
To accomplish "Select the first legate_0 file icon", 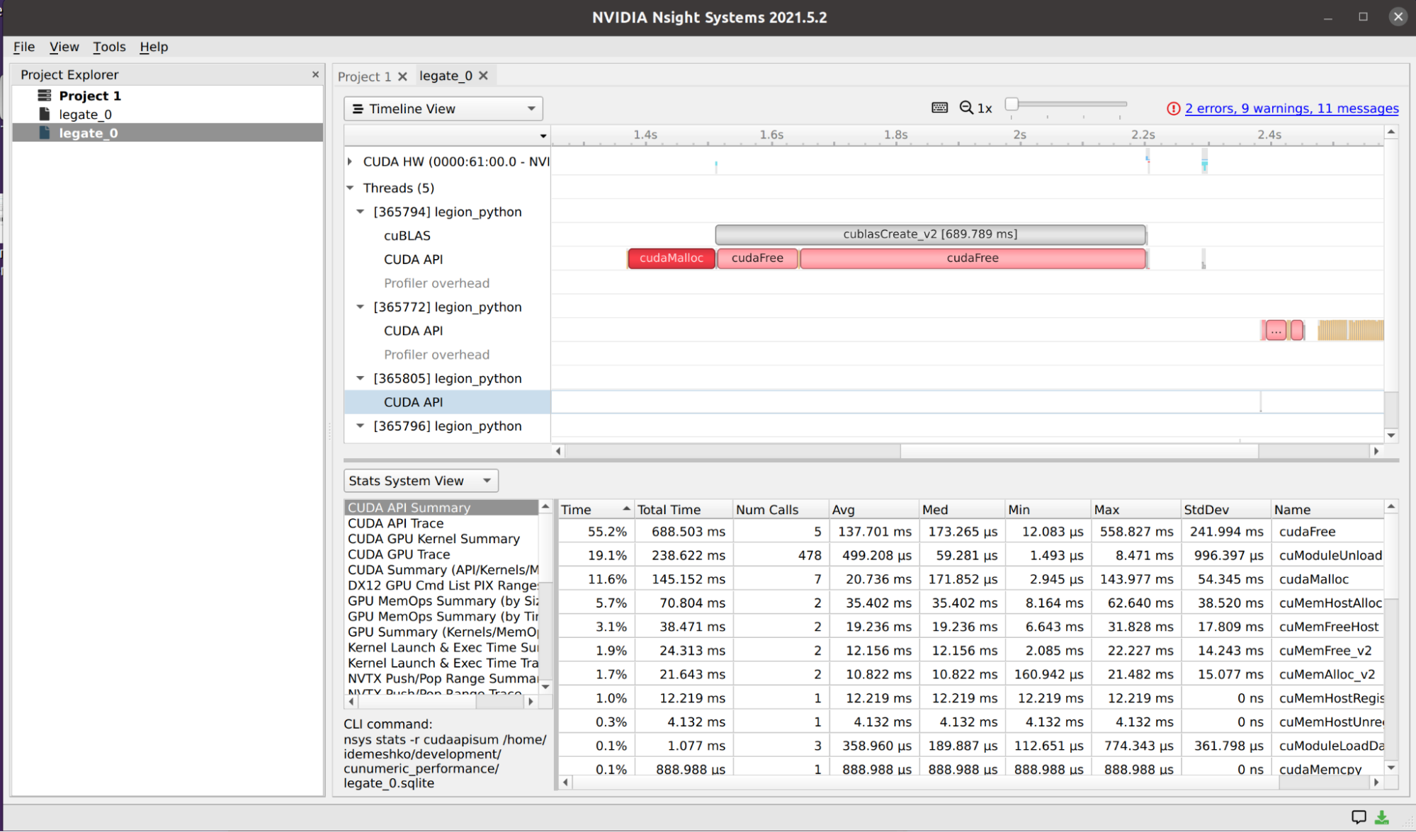I will pyautogui.click(x=45, y=114).
